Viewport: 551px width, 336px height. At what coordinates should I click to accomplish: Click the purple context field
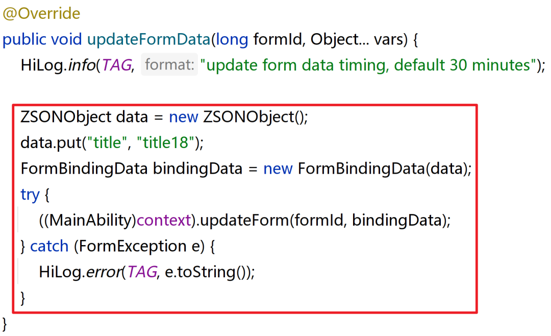click(x=163, y=220)
